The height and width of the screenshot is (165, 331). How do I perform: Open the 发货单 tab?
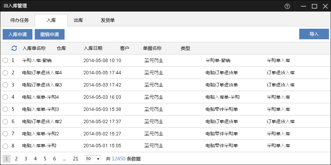[108, 20]
